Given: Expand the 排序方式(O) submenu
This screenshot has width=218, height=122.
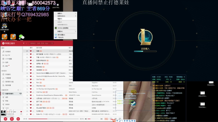Looking at the screenshot, I should 65,16.
